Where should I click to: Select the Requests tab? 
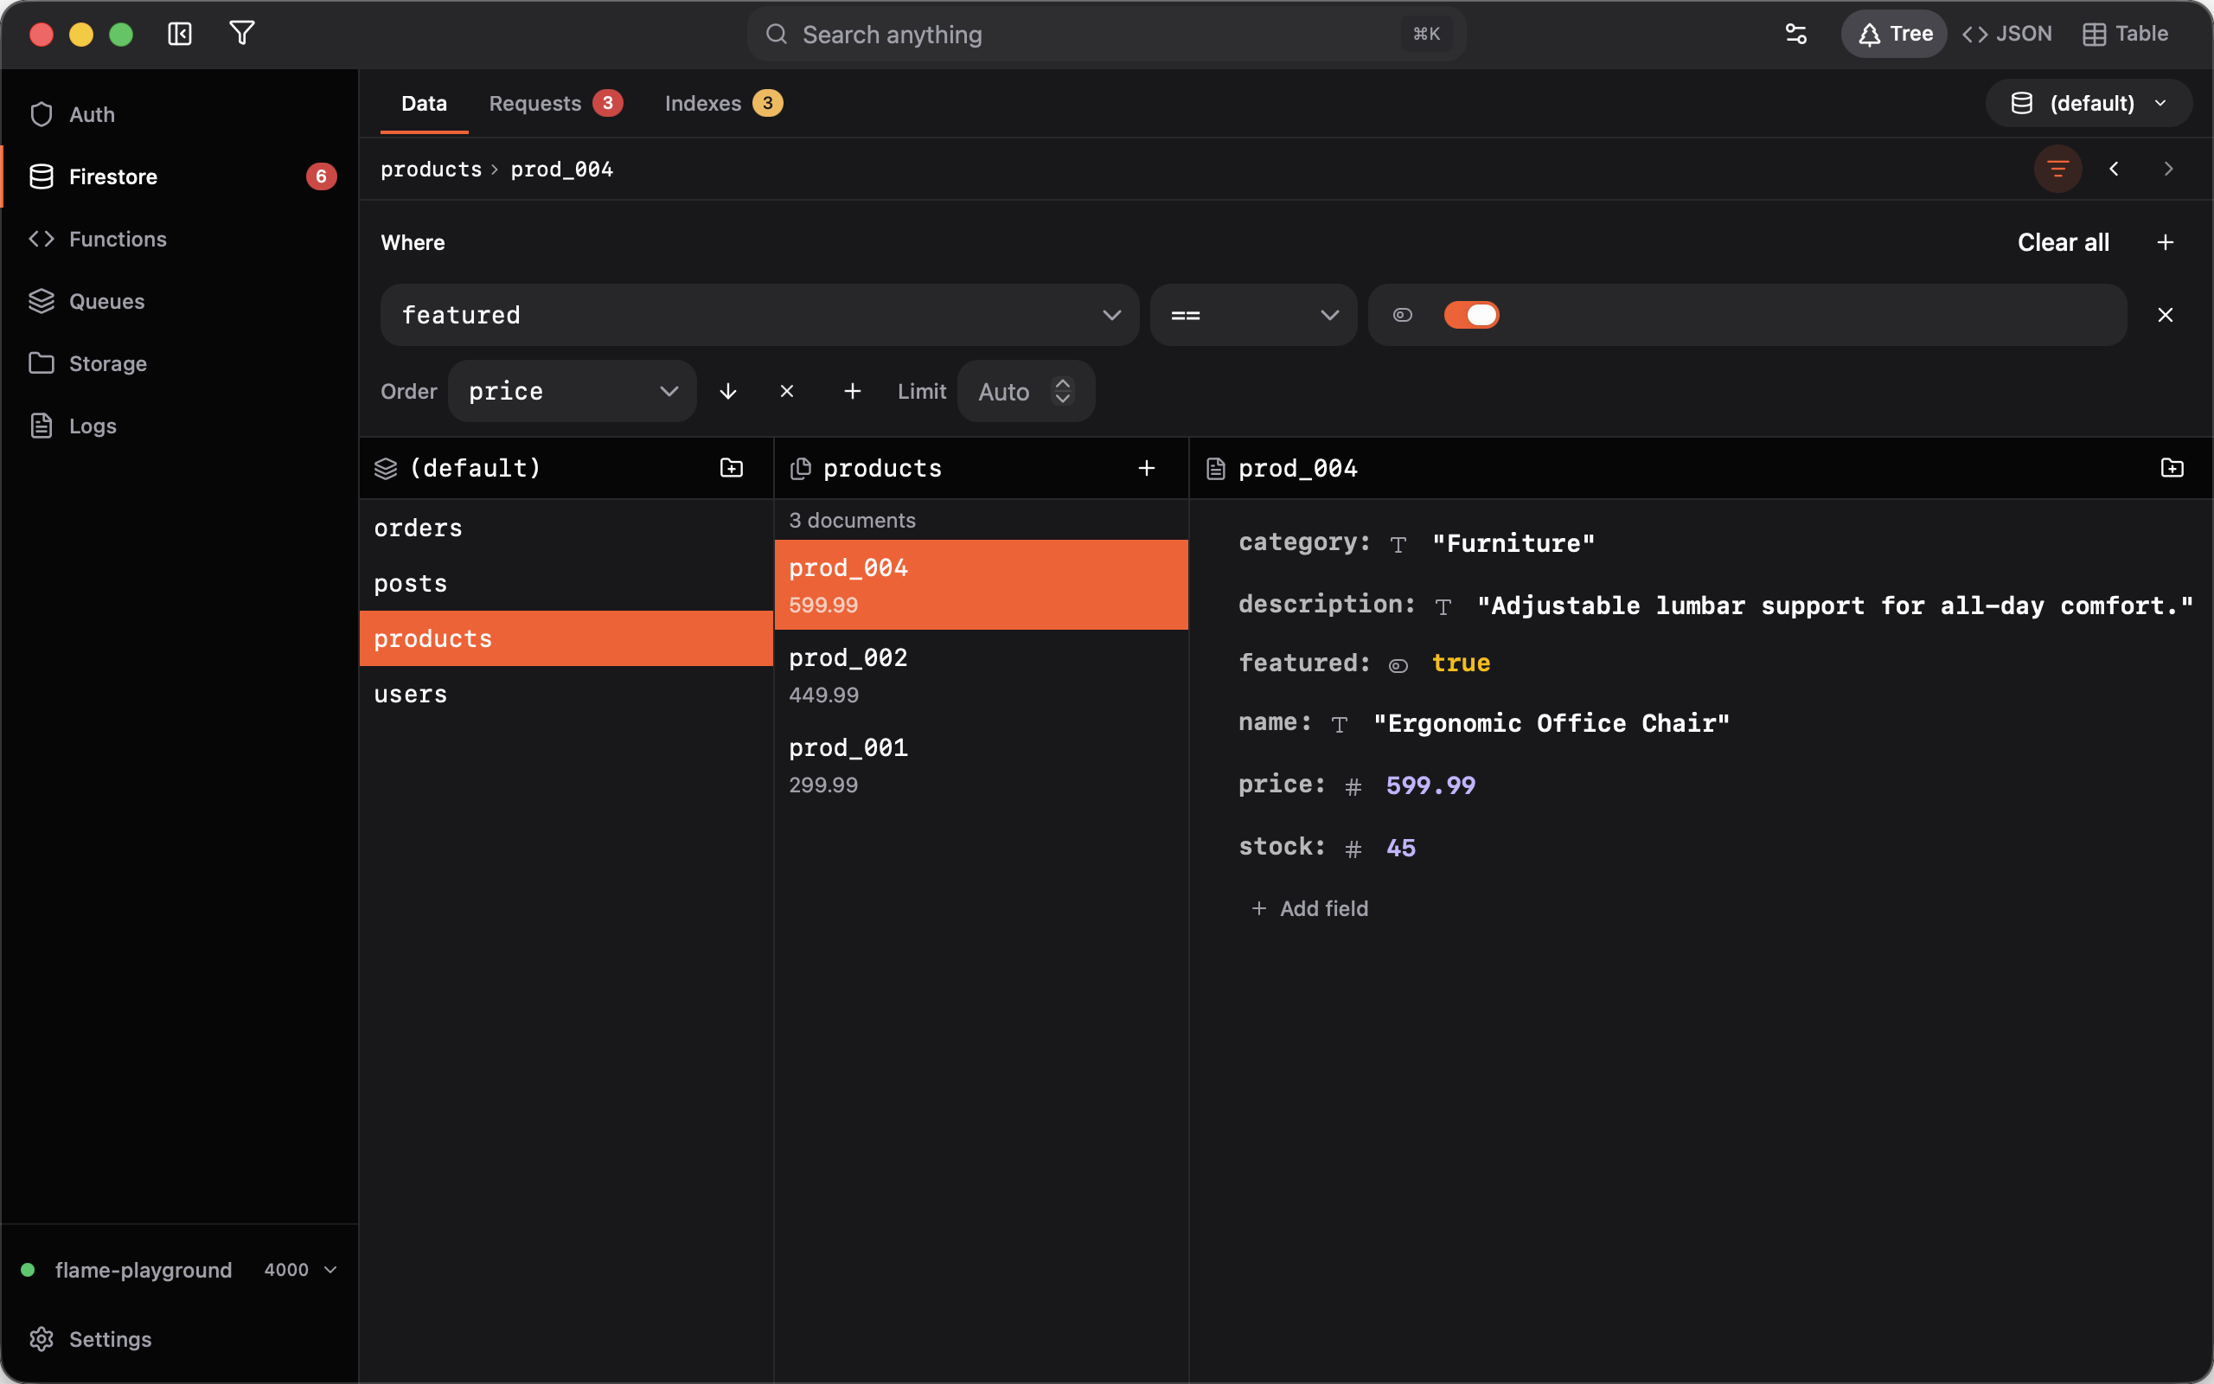(x=555, y=104)
